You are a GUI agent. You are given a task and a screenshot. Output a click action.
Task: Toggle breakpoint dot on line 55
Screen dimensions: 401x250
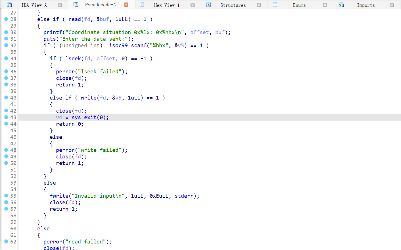[x=6, y=196]
